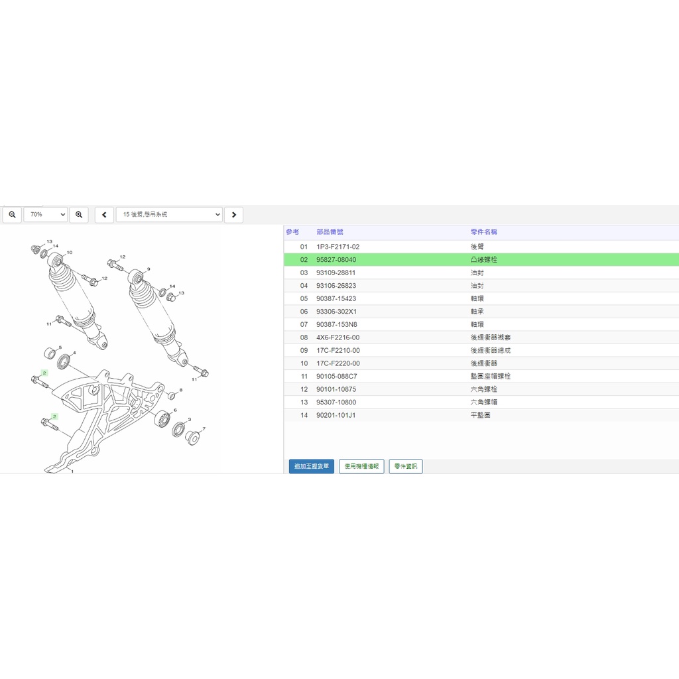
Task: Select row 12 part 90101-10875
Action: click(481, 390)
